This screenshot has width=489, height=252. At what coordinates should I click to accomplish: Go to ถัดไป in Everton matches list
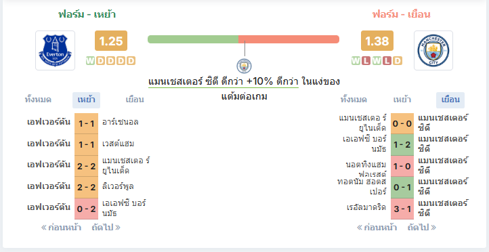[106, 228]
